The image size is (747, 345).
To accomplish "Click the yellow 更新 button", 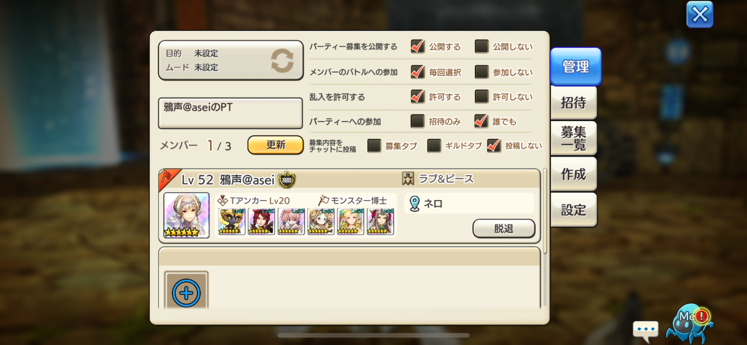I will point(275,145).
